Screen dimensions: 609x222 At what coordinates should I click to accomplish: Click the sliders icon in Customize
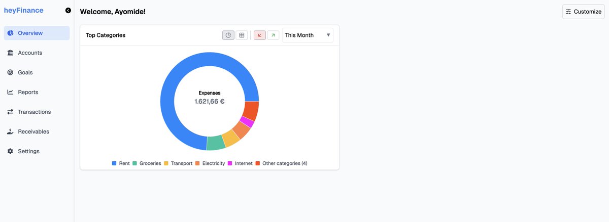(568, 12)
